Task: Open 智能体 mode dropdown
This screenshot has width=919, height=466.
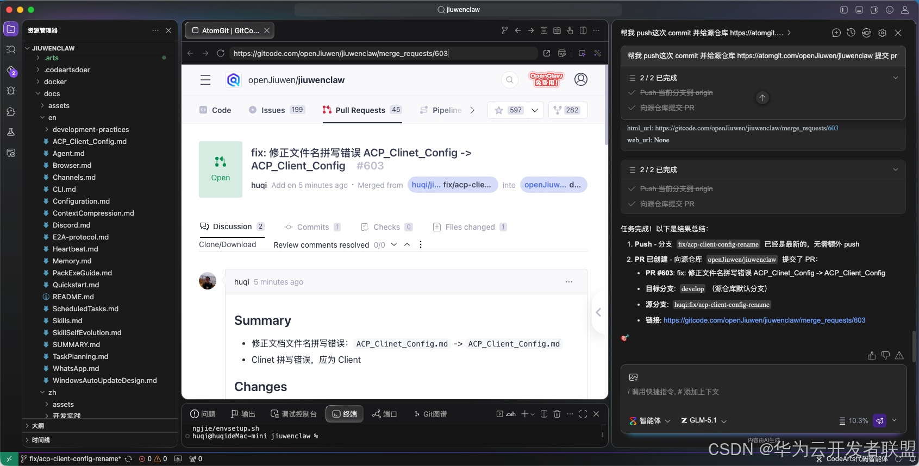Action: [x=650, y=420]
